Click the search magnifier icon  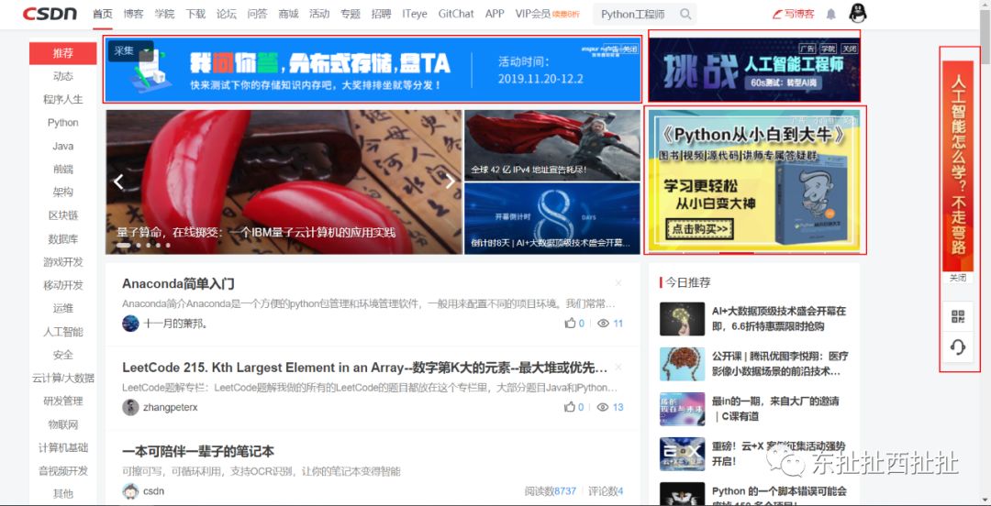pos(685,14)
